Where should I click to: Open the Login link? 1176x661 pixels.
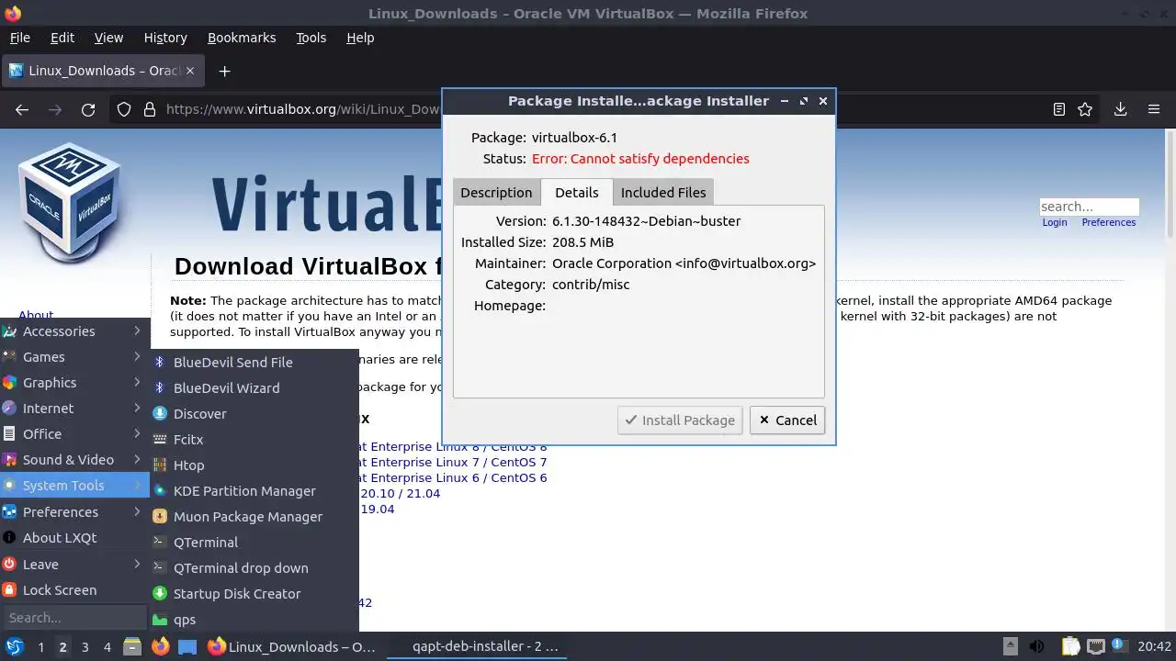click(1055, 222)
